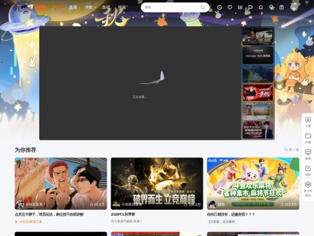Select the first stream thumbnail beside player
Viewport: 314px width, 236px height.
[258, 36]
